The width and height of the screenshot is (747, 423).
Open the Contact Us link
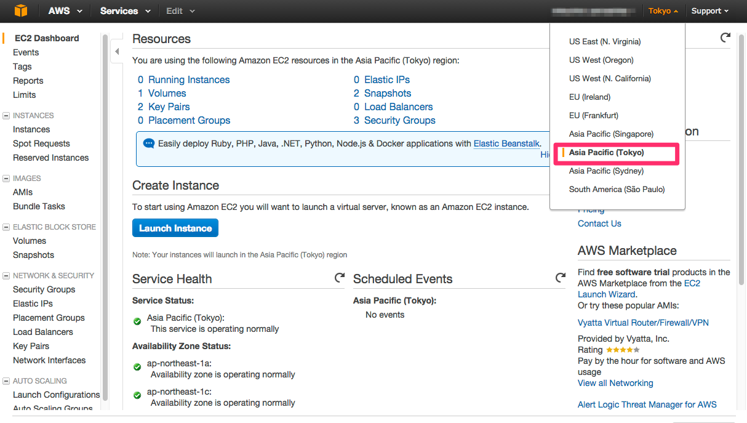(599, 224)
